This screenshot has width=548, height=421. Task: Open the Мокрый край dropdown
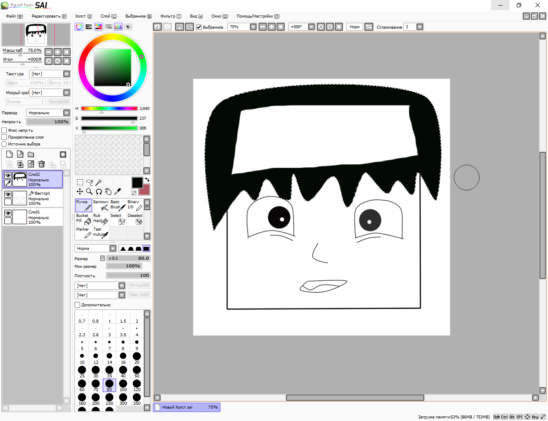(x=50, y=93)
